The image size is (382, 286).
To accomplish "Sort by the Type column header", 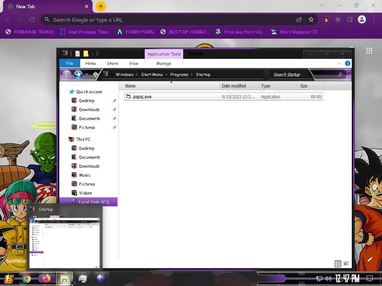I will pyautogui.click(x=278, y=86).
